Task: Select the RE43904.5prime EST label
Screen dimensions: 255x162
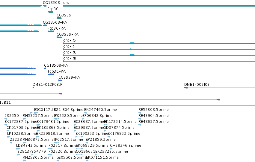Action: pos(153,116)
